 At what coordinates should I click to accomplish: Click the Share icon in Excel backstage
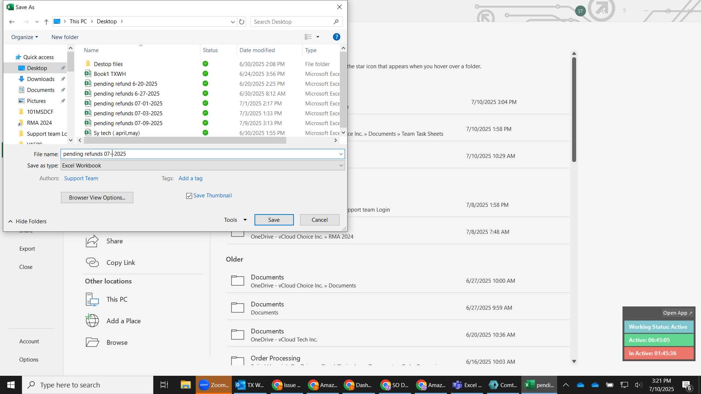(x=92, y=241)
